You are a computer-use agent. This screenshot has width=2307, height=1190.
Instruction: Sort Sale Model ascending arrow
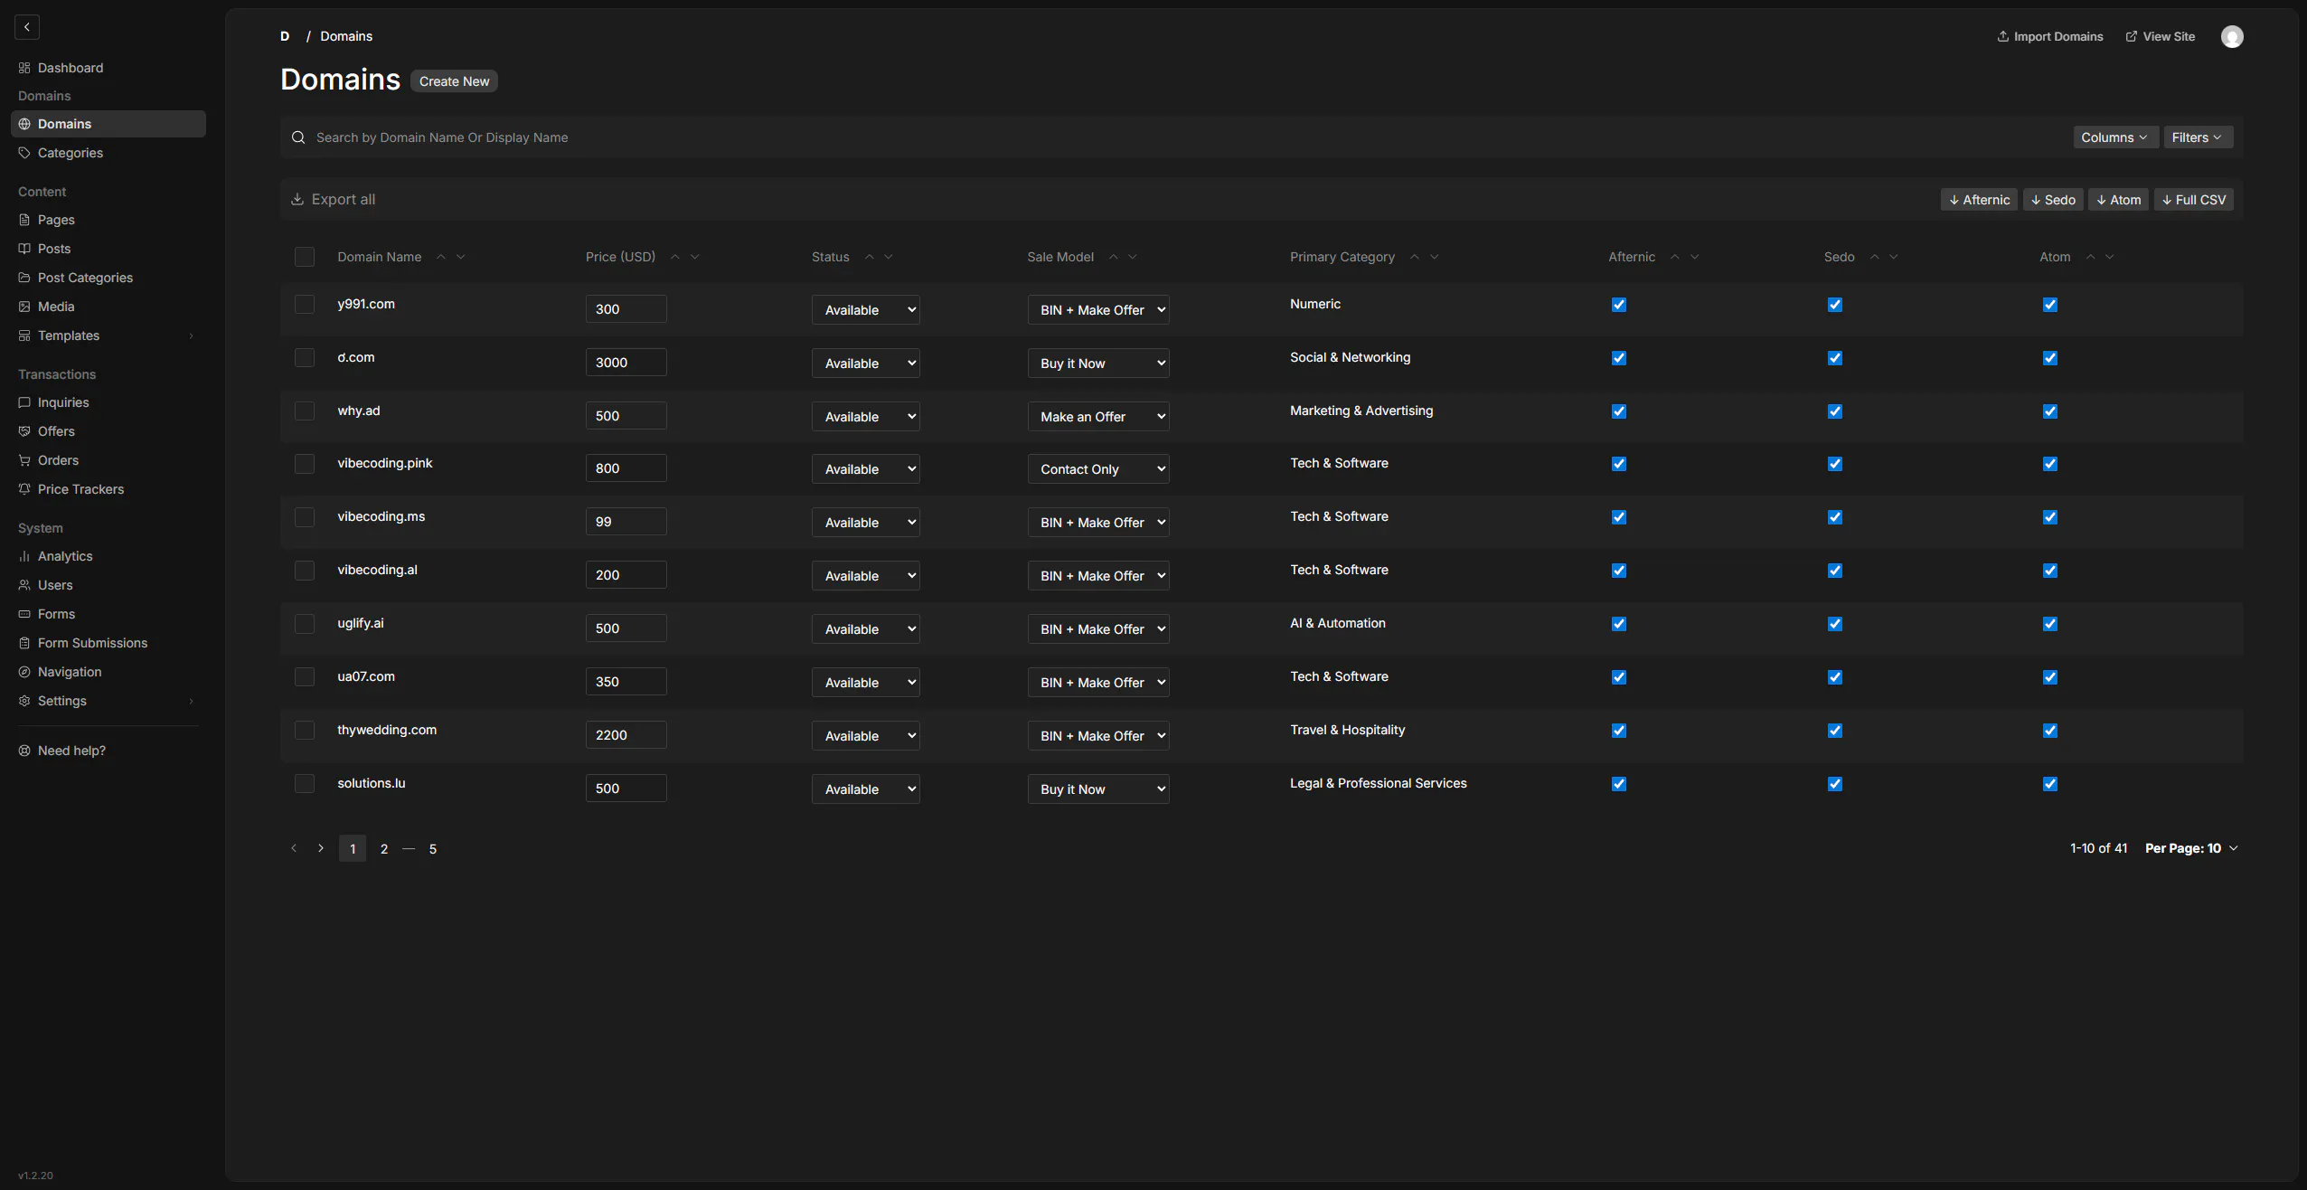pyautogui.click(x=1114, y=257)
